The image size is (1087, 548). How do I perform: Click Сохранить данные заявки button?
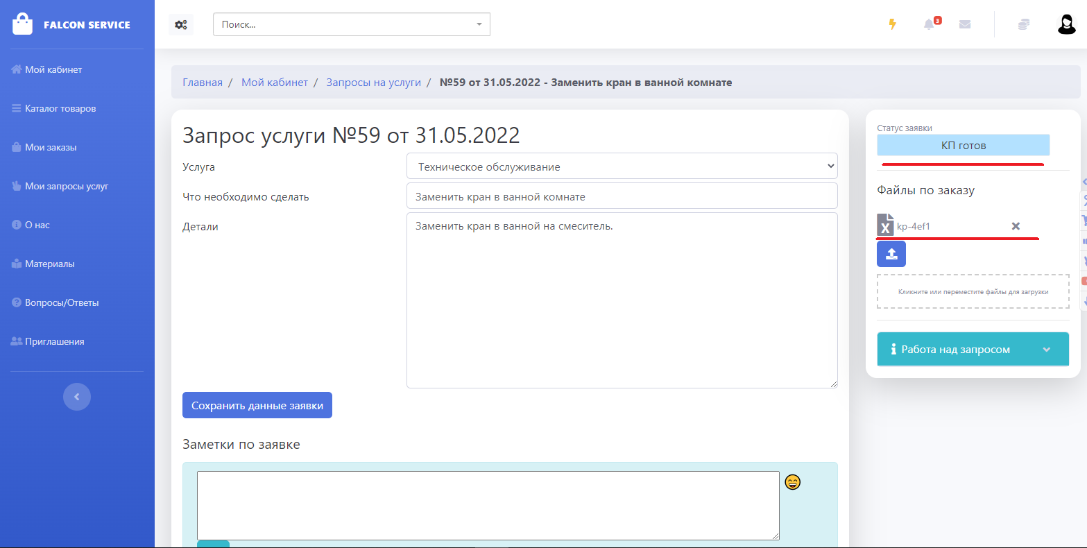(257, 406)
